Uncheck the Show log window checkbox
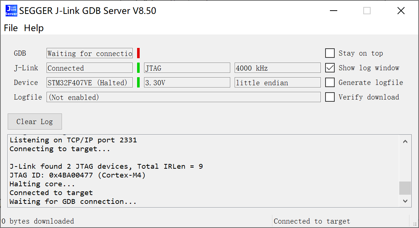419x228 pixels. click(x=330, y=68)
